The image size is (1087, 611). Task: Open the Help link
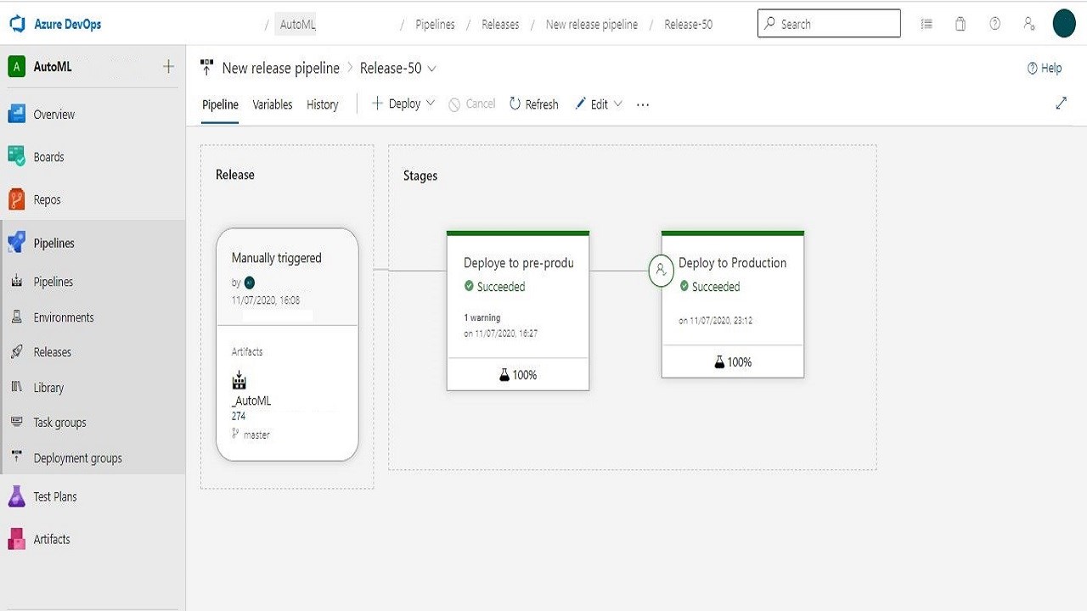pyautogui.click(x=1045, y=68)
